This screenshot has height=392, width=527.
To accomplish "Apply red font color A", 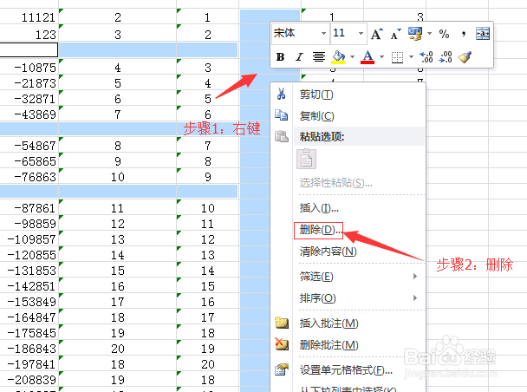I will click(368, 57).
